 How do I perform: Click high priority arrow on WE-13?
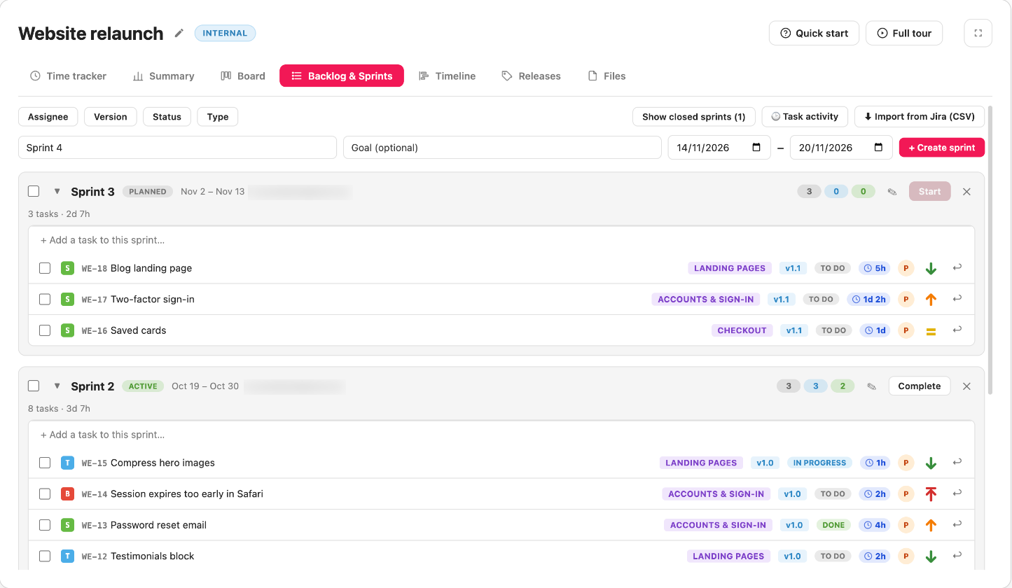[931, 525]
